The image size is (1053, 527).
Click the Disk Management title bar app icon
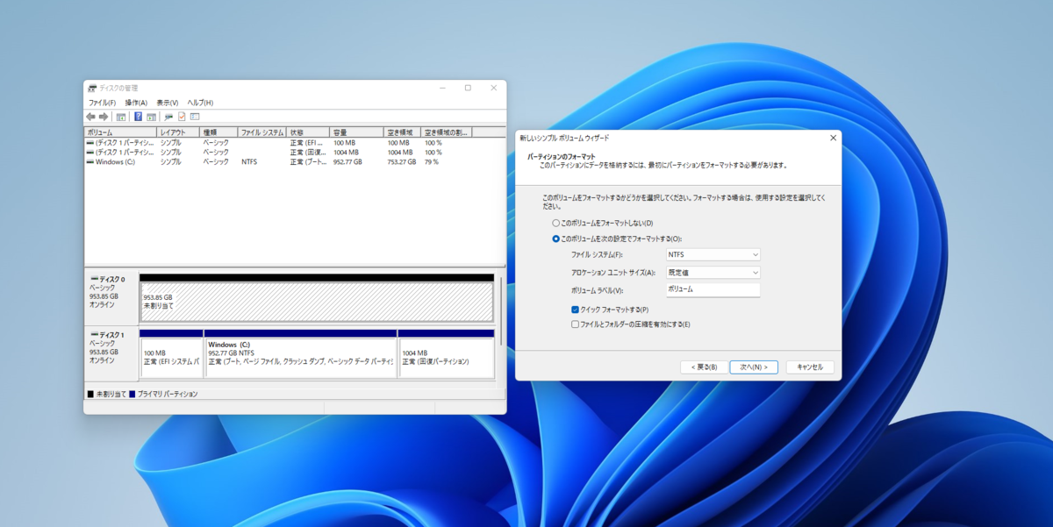[92, 88]
